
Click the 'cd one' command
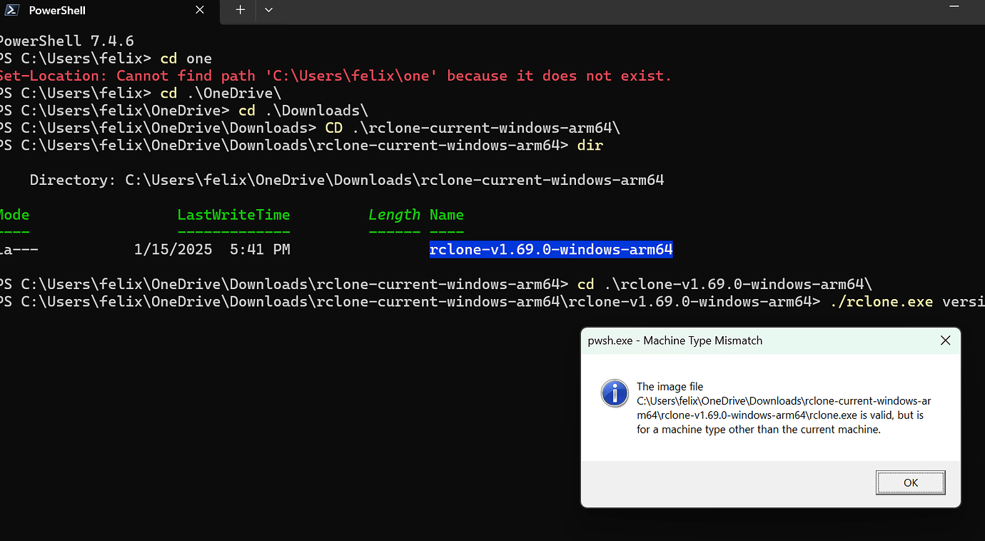(x=186, y=59)
